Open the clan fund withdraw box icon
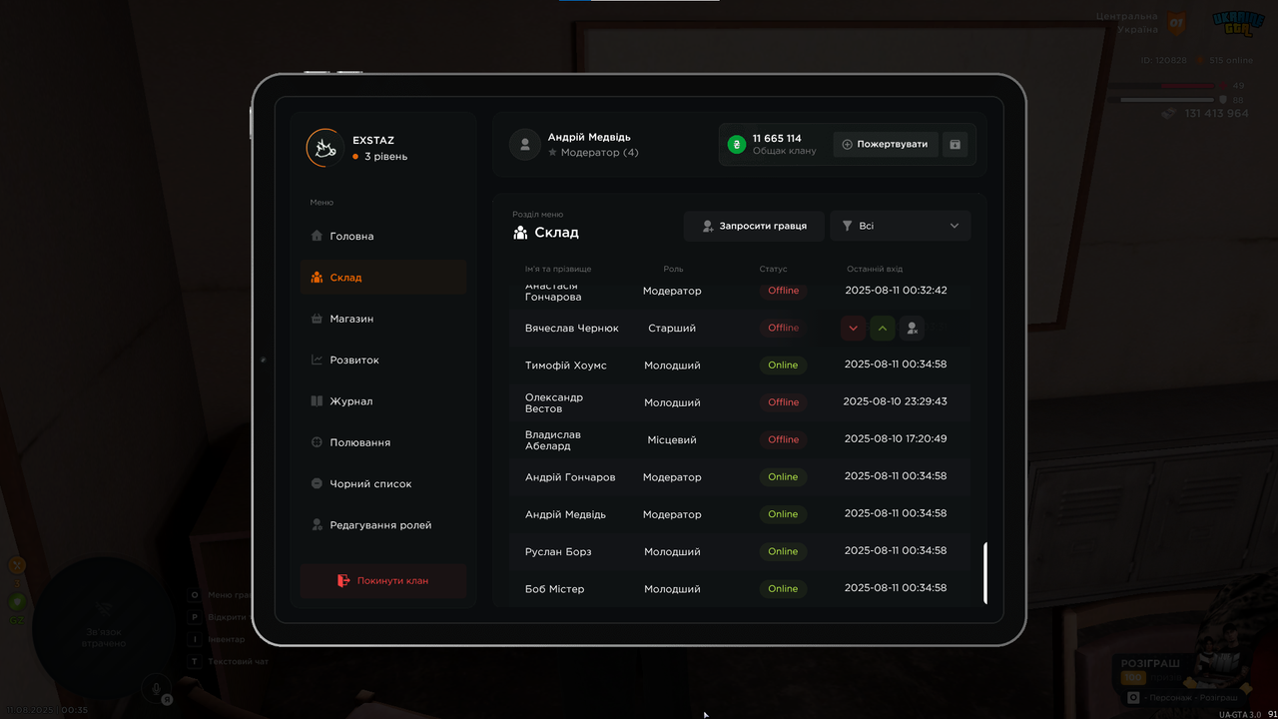Image resolution: width=1278 pixels, height=719 pixels. click(955, 145)
